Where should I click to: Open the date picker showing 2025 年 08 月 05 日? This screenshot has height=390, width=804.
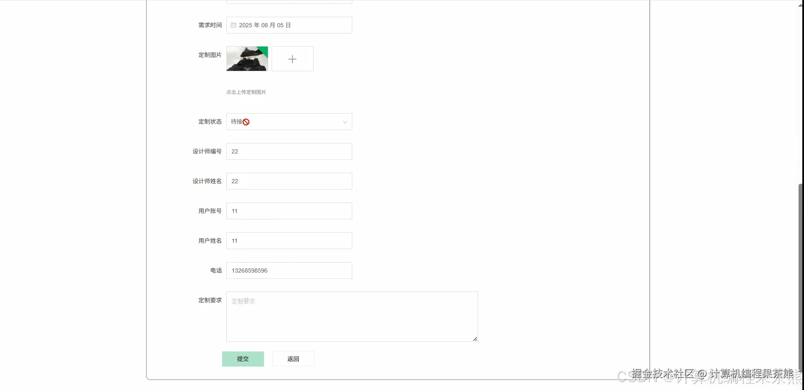pos(289,25)
